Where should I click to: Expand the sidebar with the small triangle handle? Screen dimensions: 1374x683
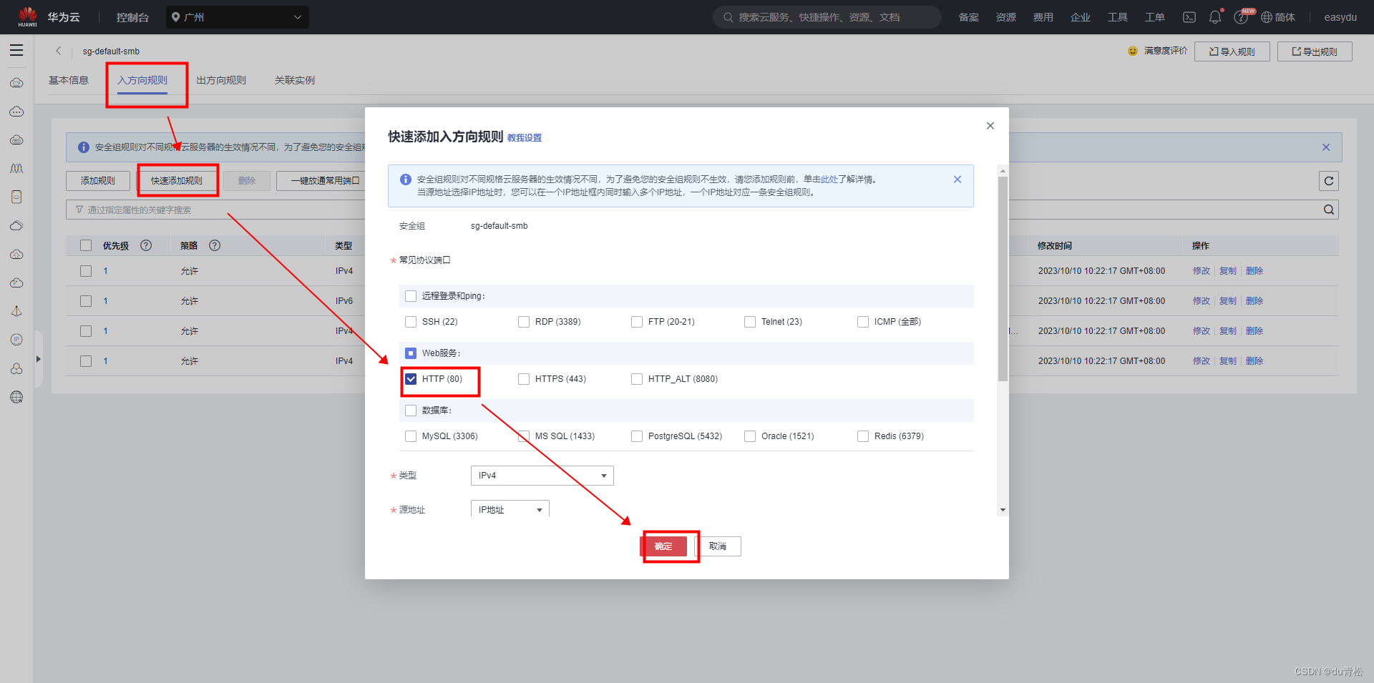point(39,359)
